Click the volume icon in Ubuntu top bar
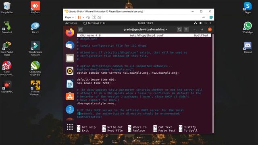The width and height of the screenshot is (258, 145). [x=201, y=23]
